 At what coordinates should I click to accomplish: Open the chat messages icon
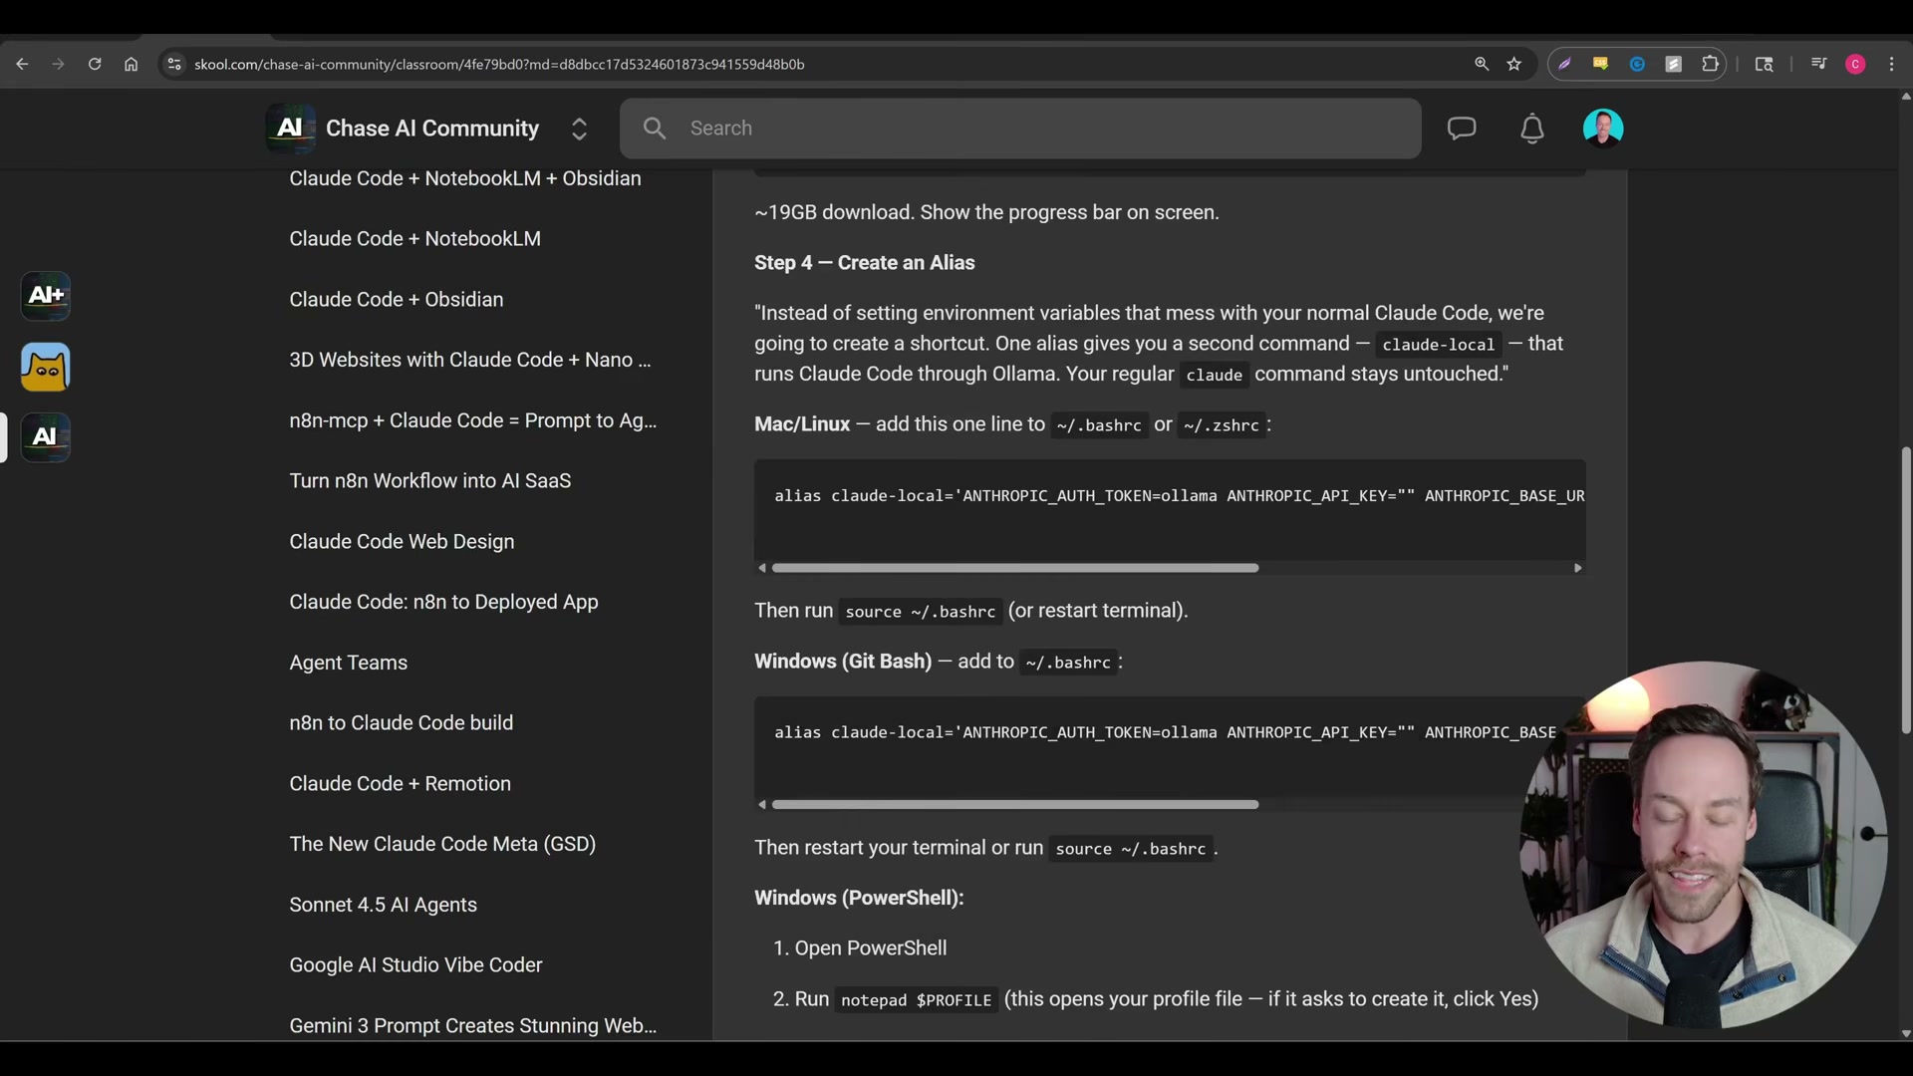[x=1461, y=129]
